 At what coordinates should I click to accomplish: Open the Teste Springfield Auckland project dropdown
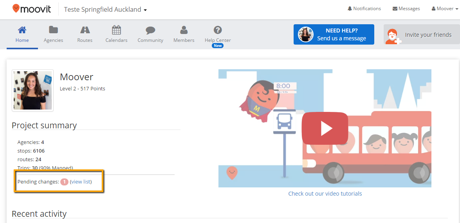pos(105,9)
